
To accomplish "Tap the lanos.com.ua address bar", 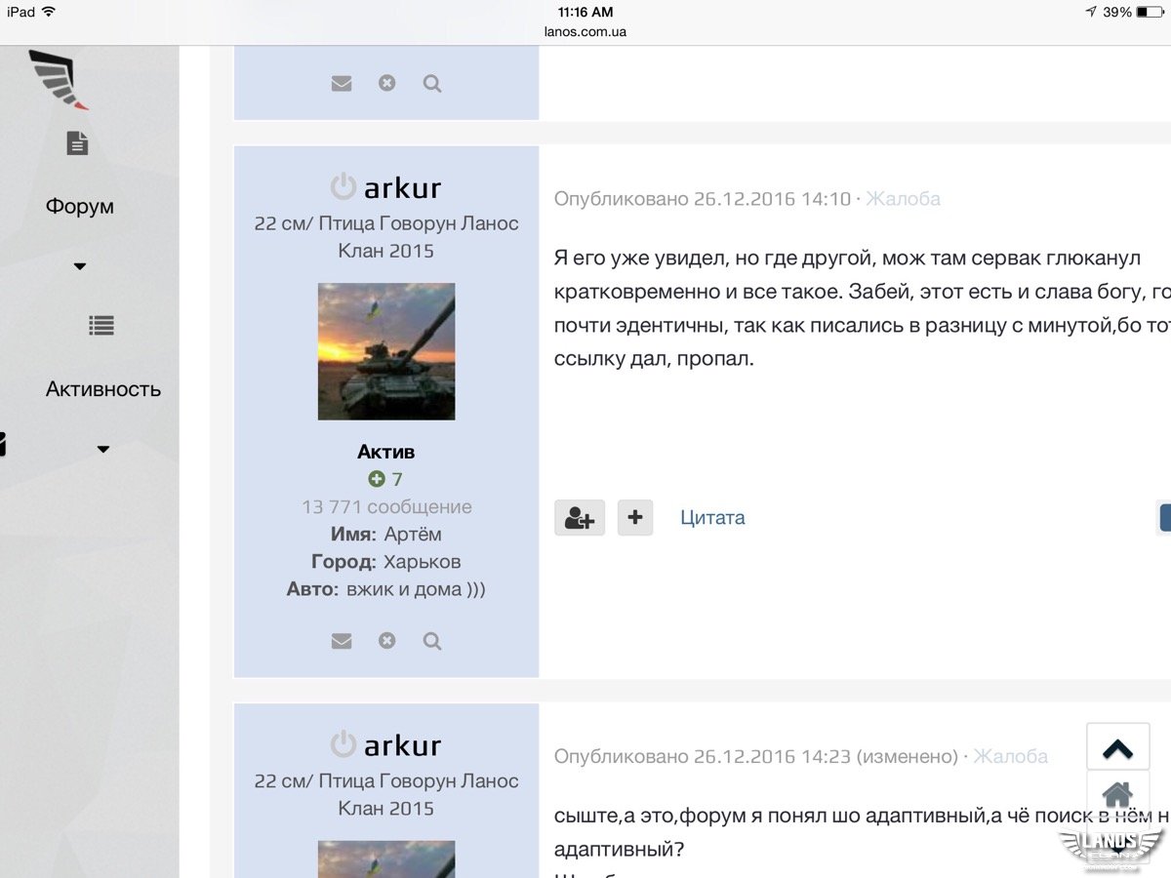I will coord(585,31).
